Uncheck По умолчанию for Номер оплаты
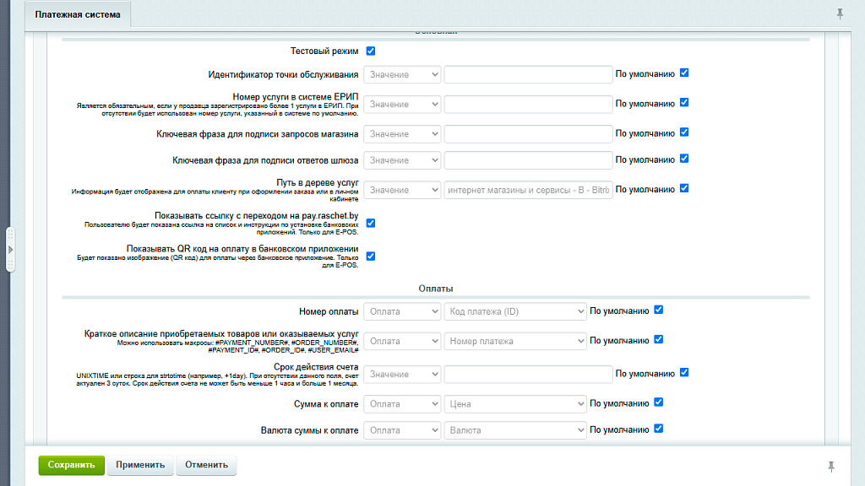The height and width of the screenshot is (486, 865). [659, 310]
